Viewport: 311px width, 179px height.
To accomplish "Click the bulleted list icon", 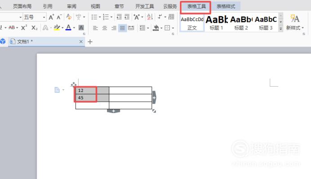I will tap(94, 17).
